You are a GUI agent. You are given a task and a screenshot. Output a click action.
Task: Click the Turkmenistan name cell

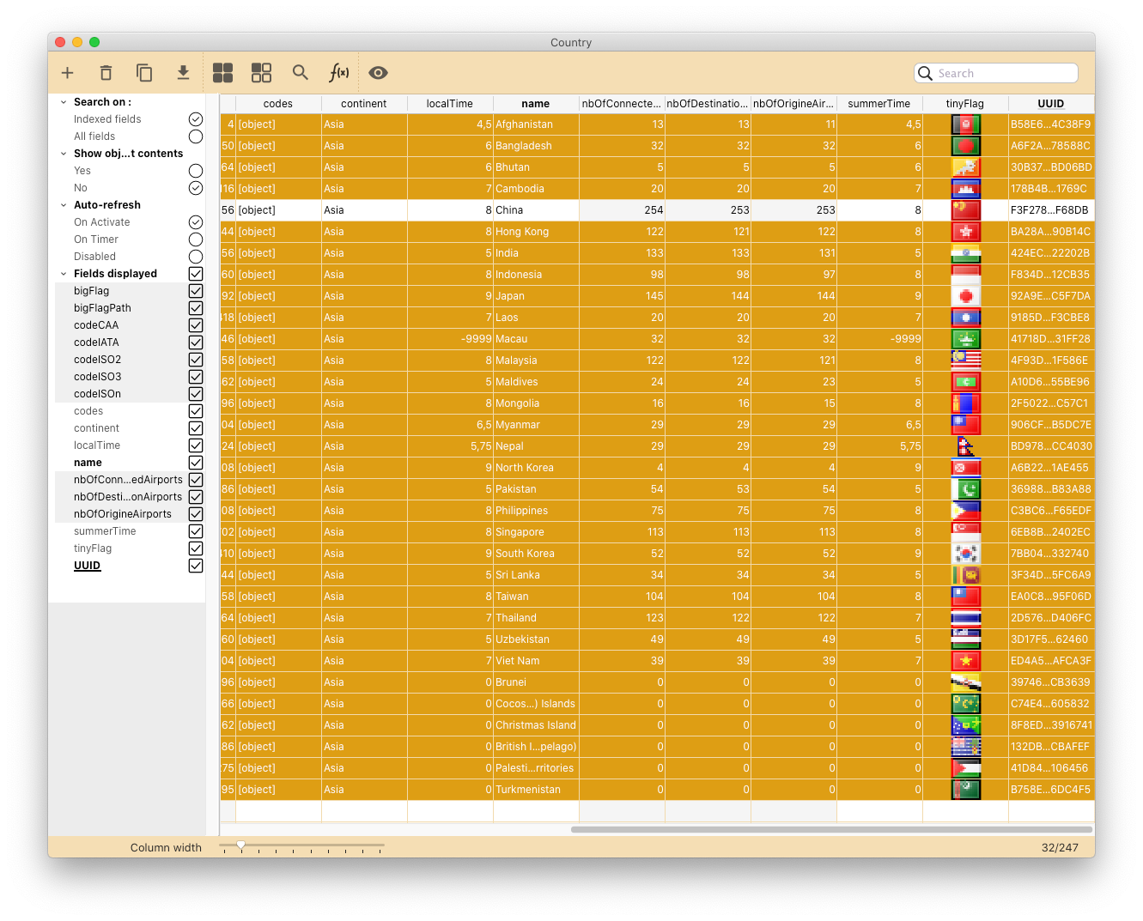(x=536, y=790)
